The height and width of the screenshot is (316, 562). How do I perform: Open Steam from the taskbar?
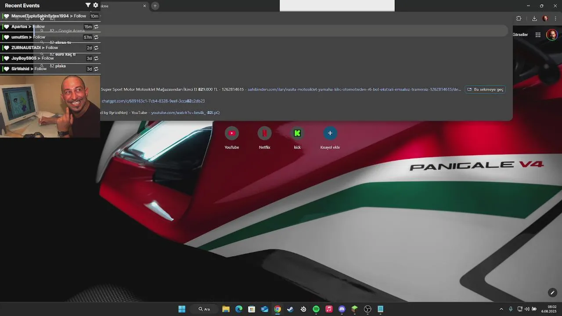click(290, 309)
